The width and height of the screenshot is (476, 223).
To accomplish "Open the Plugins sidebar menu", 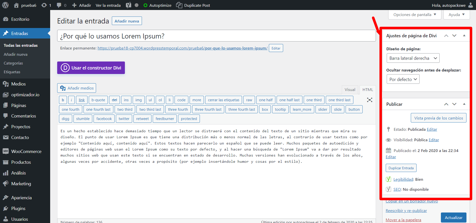I will coord(25,208).
